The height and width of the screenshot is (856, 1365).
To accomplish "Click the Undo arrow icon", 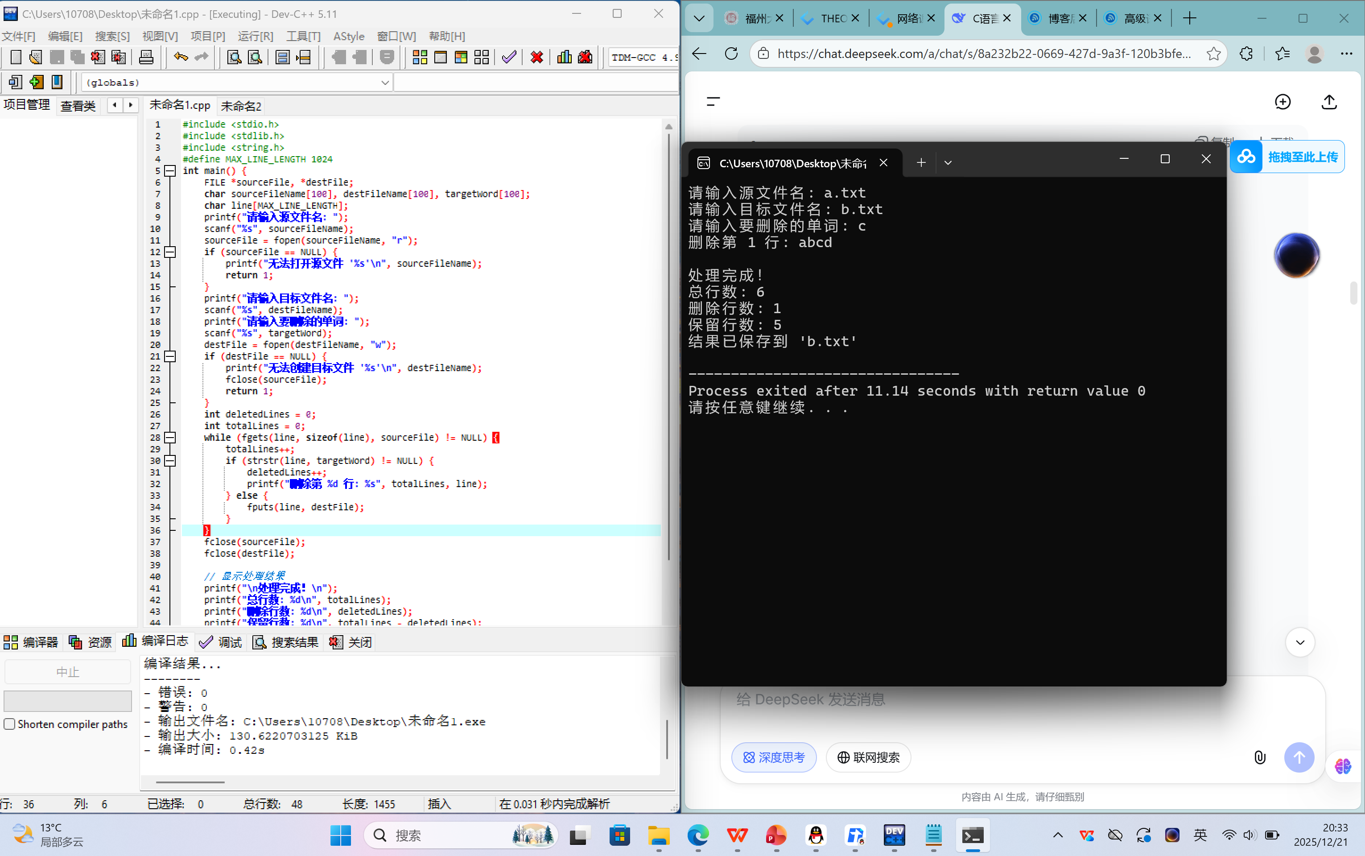I will [x=181, y=57].
